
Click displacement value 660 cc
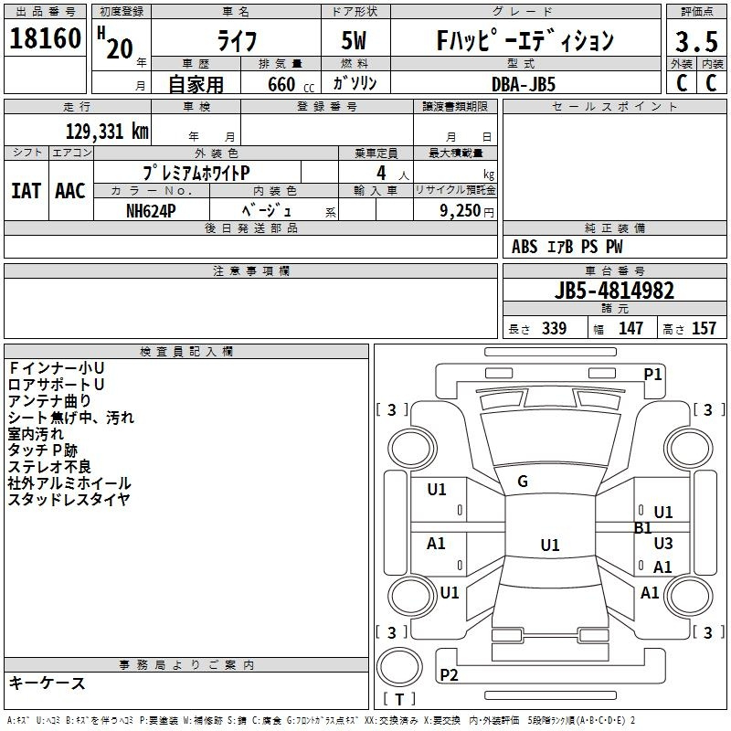pos(291,85)
